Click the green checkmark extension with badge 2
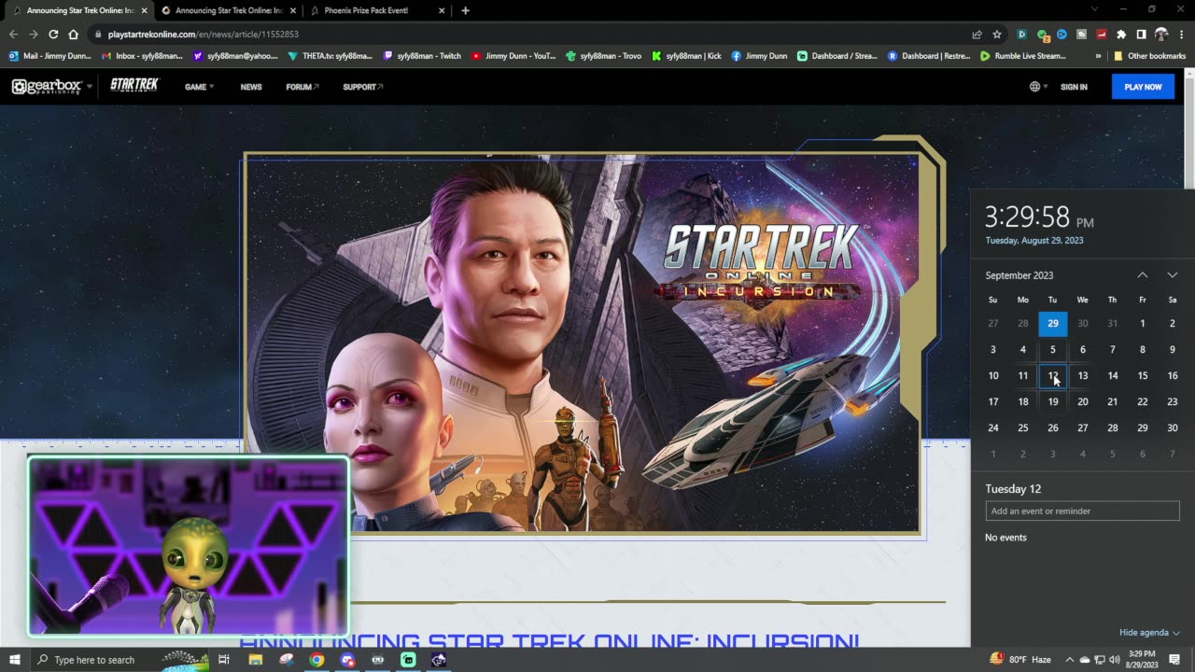 (x=1042, y=35)
